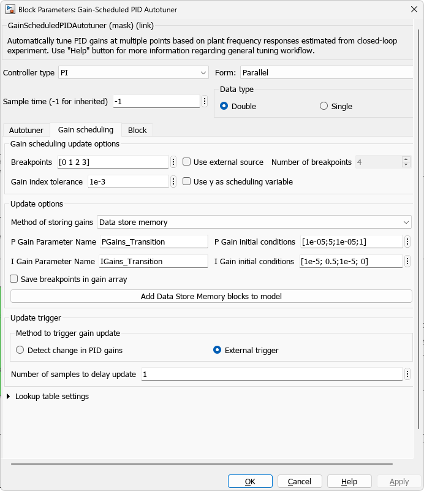Click the P Gain Parameter Name field
Image resolution: width=424 pixels, height=491 pixels.
[153, 242]
